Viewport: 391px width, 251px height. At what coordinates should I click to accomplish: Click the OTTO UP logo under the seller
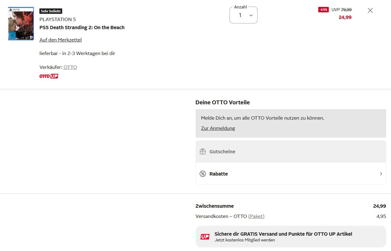point(49,76)
